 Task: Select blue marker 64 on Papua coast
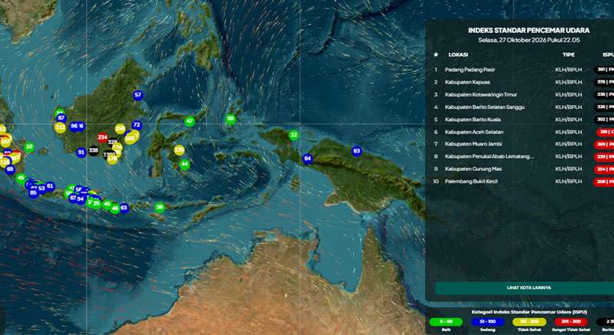click(x=308, y=159)
